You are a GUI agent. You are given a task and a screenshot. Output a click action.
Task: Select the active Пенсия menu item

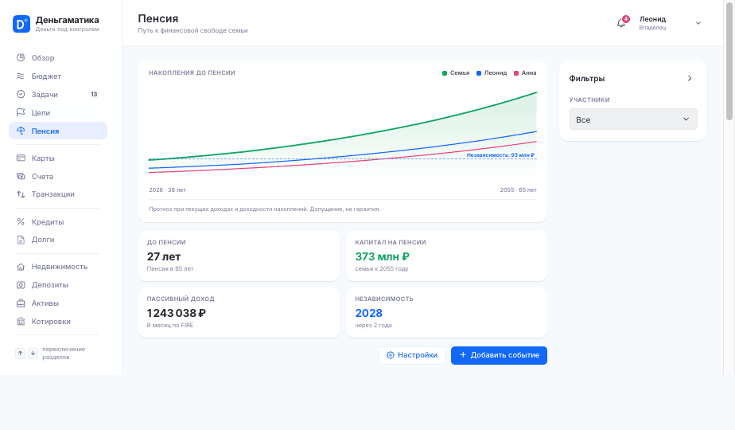tap(58, 131)
